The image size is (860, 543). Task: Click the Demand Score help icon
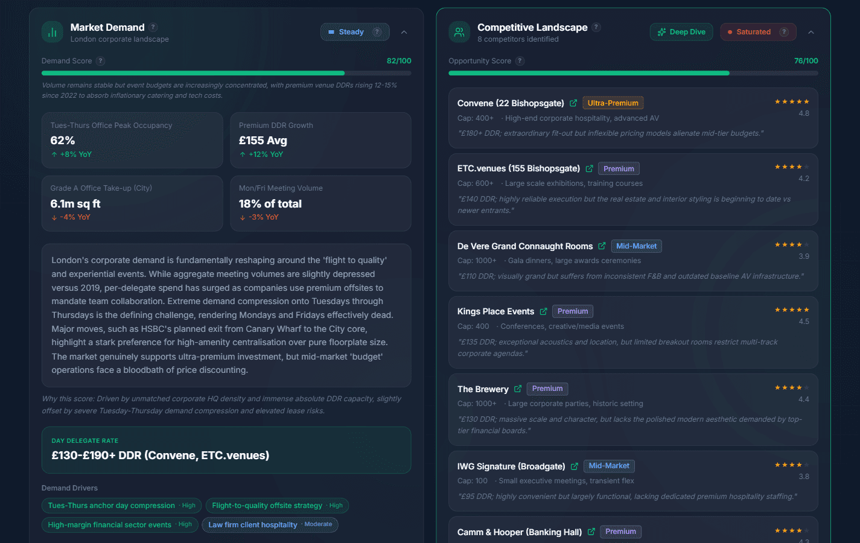tap(101, 61)
